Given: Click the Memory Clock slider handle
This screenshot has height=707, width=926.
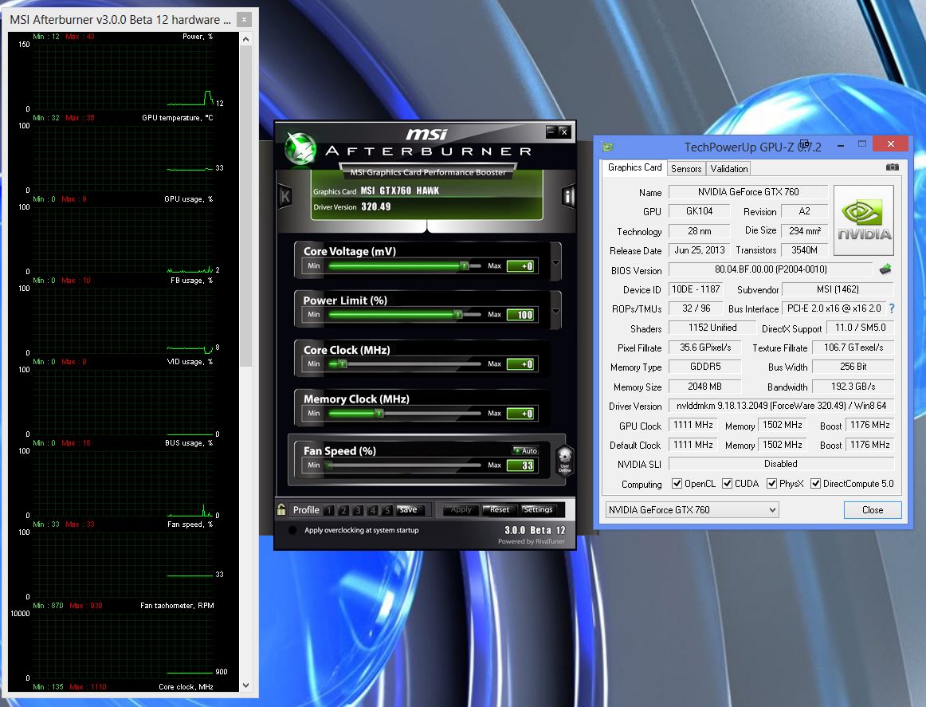Looking at the screenshot, I should (x=379, y=414).
